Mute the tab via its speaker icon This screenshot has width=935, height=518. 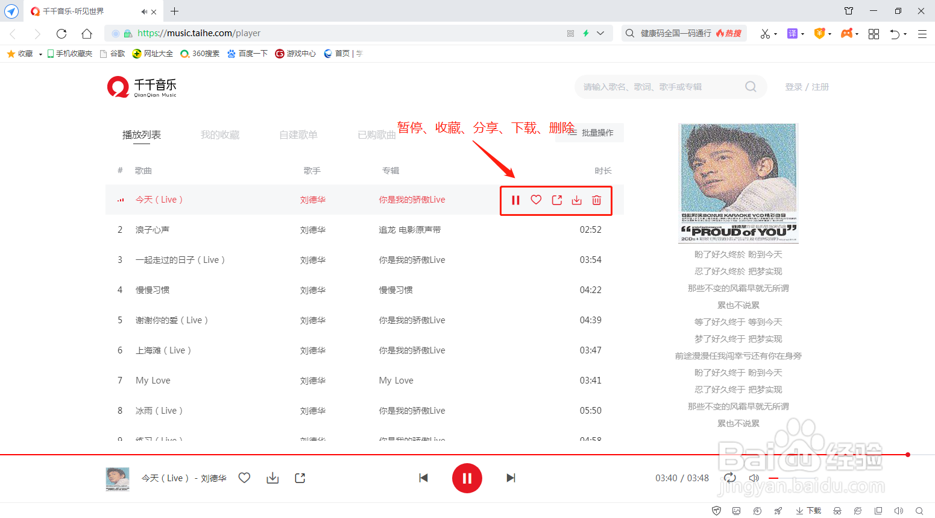pos(144,11)
